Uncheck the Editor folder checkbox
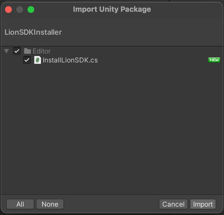 tap(17, 51)
